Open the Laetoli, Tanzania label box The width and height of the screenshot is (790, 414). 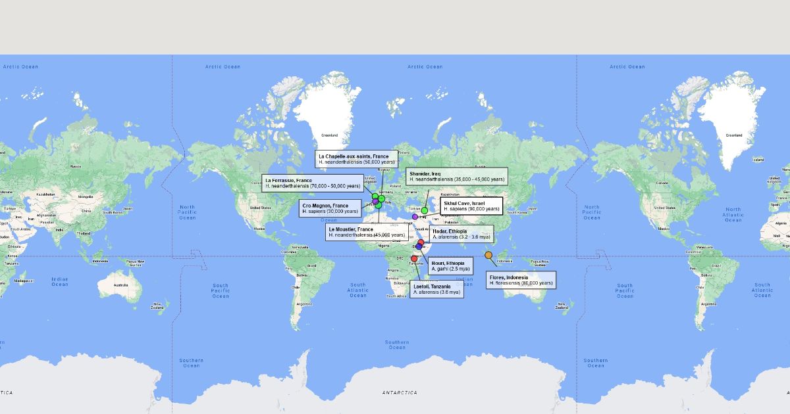click(x=436, y=289)
